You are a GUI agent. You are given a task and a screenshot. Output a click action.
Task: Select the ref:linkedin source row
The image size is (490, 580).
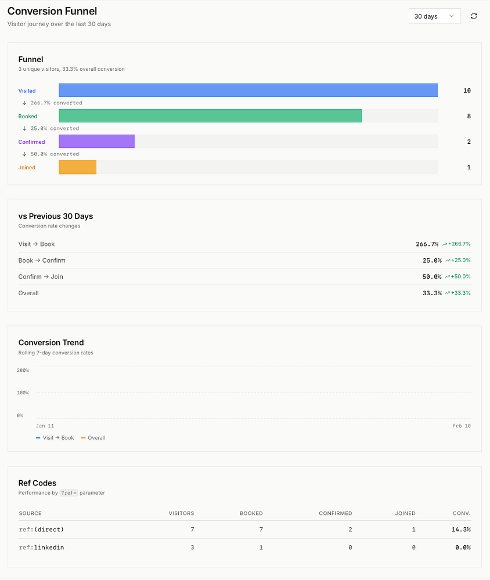coord(245,548)
